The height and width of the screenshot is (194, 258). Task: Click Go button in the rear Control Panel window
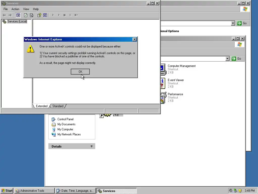tap(242, 23)
